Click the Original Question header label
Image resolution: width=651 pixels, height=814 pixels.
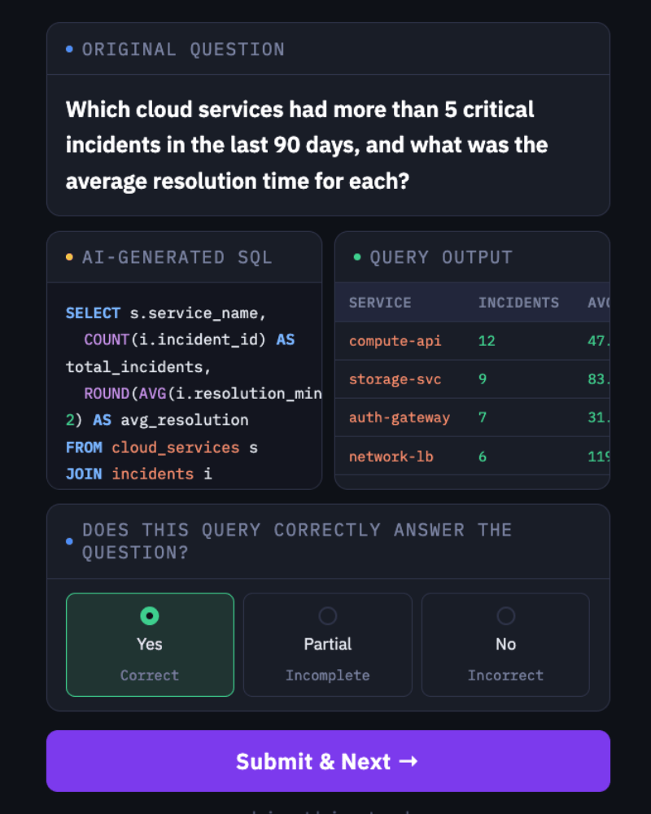click(x=183, y=50)
